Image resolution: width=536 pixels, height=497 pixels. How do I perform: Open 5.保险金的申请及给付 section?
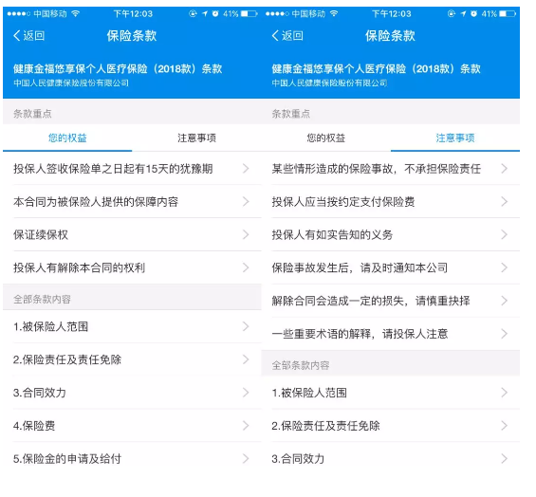click(132, 459)
